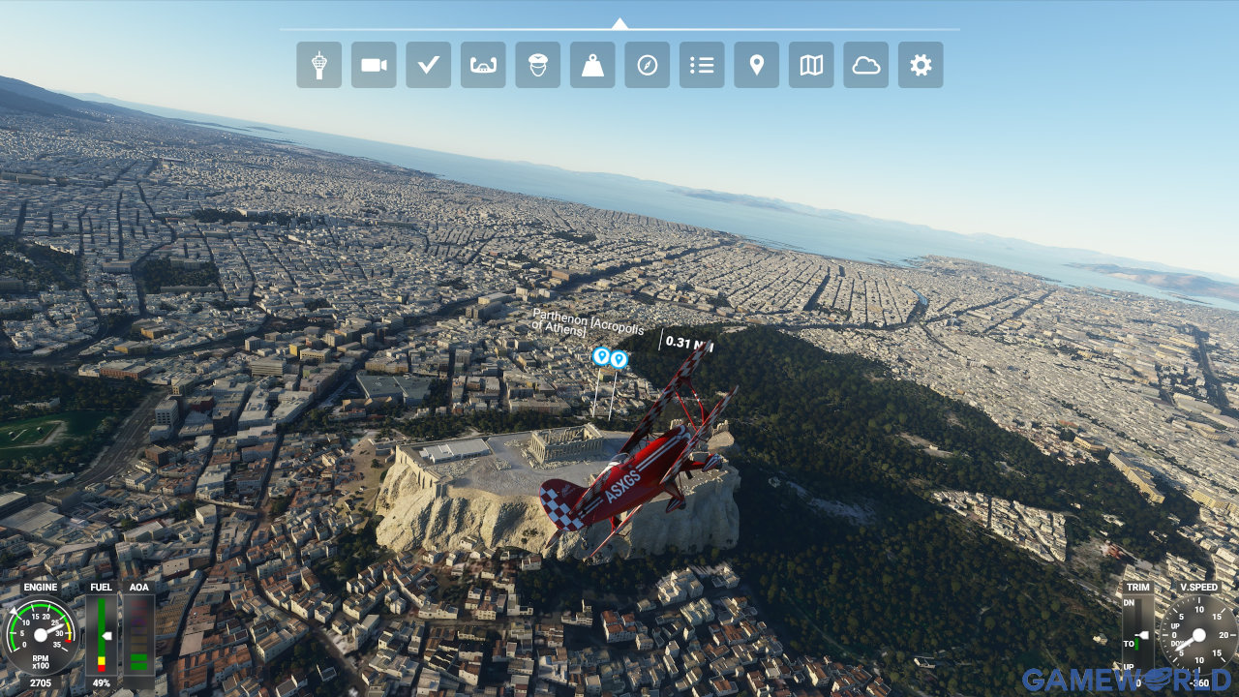
Task: Open the toolbar settings gear
Action: coord(921,65)
